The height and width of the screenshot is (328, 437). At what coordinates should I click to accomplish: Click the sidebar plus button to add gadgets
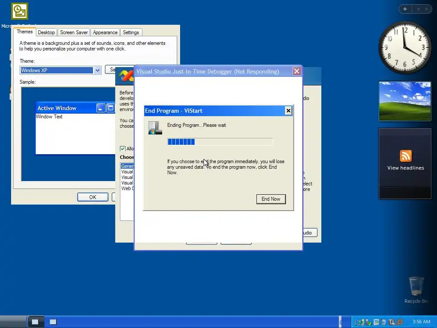(405, 9)
